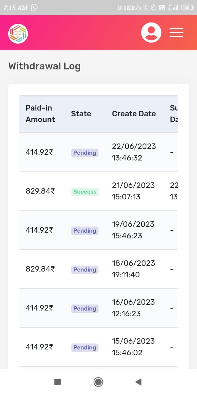Tap the Android recent apps square
Image resolution: width=197 pixels, height=395 pixels.
pos(57,382)
